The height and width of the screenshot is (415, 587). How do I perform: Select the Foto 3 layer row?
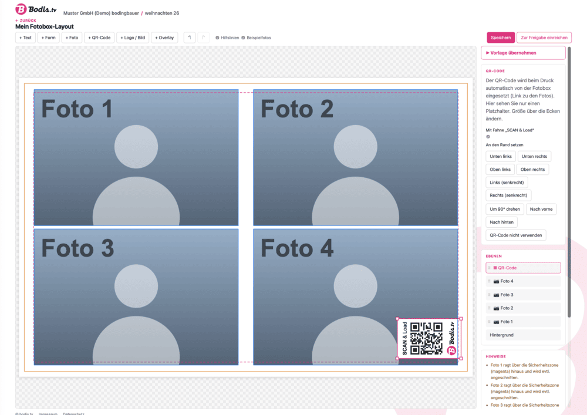524,295
